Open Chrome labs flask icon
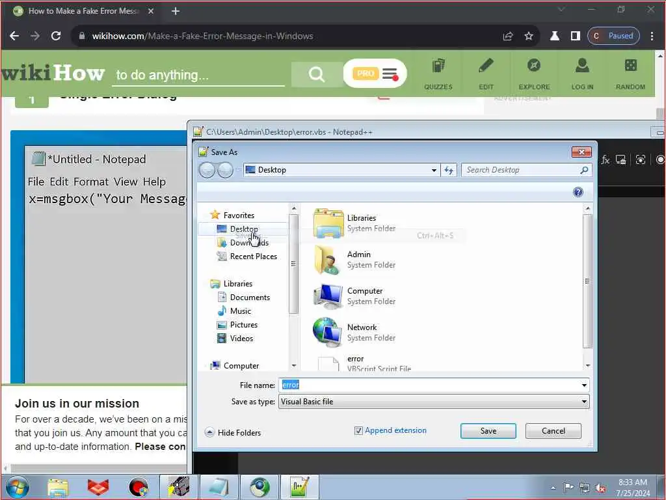 click(x=554, y=36)
